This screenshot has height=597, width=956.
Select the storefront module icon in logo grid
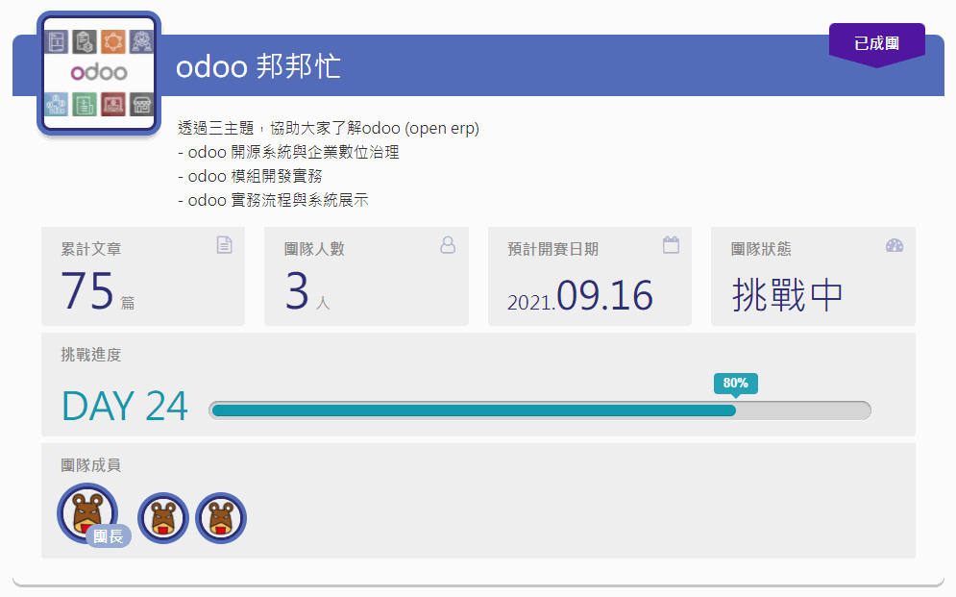(x=140, y=105)
